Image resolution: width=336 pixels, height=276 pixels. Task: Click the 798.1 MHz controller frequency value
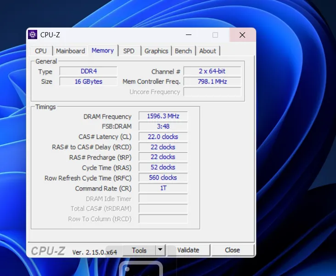(x=212, y=81)
